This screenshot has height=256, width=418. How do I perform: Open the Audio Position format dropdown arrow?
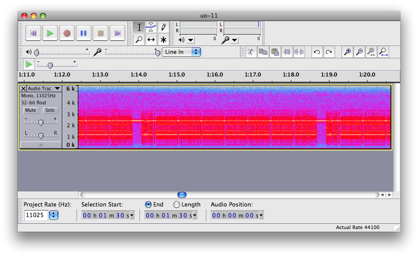[261, 215]
